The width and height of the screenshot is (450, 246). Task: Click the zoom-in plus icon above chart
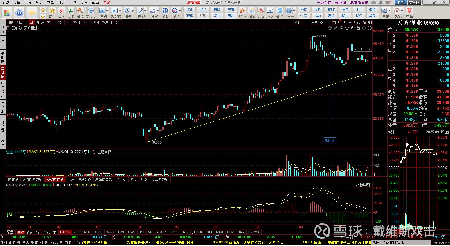(364, 28)
